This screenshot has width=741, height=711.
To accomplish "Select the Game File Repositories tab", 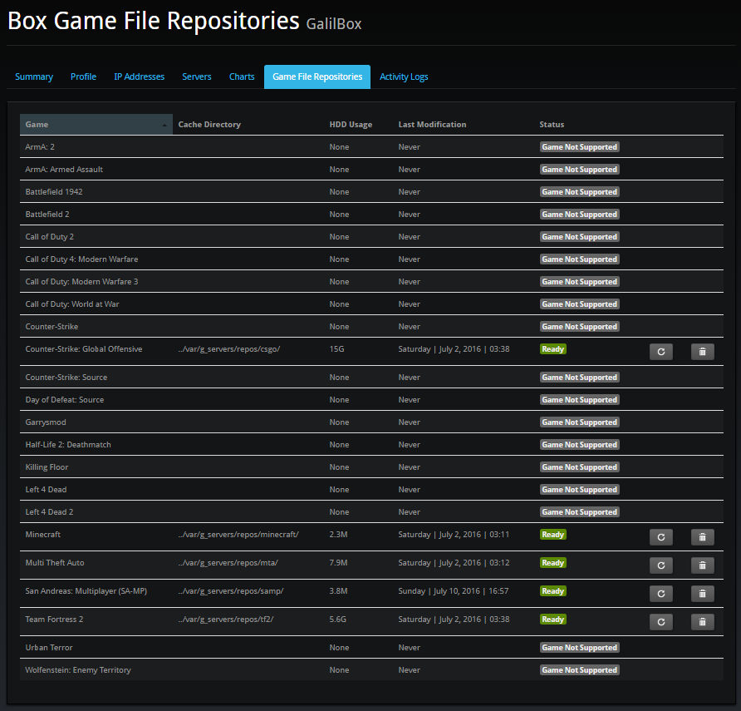I will click(x=317, y=77).
